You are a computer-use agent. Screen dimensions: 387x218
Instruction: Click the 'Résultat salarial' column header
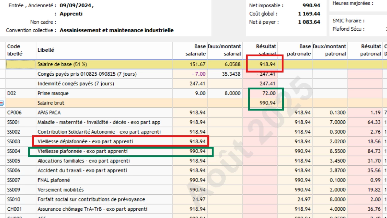tap(266, 50)
